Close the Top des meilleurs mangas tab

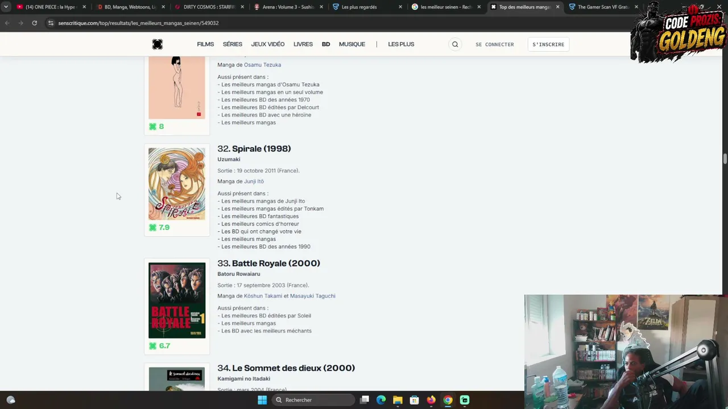pyautogui.click(x=557, y=7)
